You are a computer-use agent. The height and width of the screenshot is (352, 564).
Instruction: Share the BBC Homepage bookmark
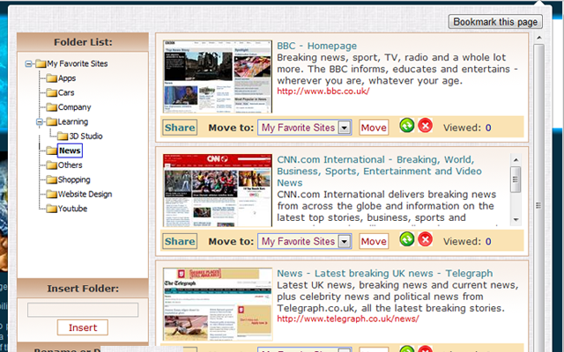(x=180, y=128)
